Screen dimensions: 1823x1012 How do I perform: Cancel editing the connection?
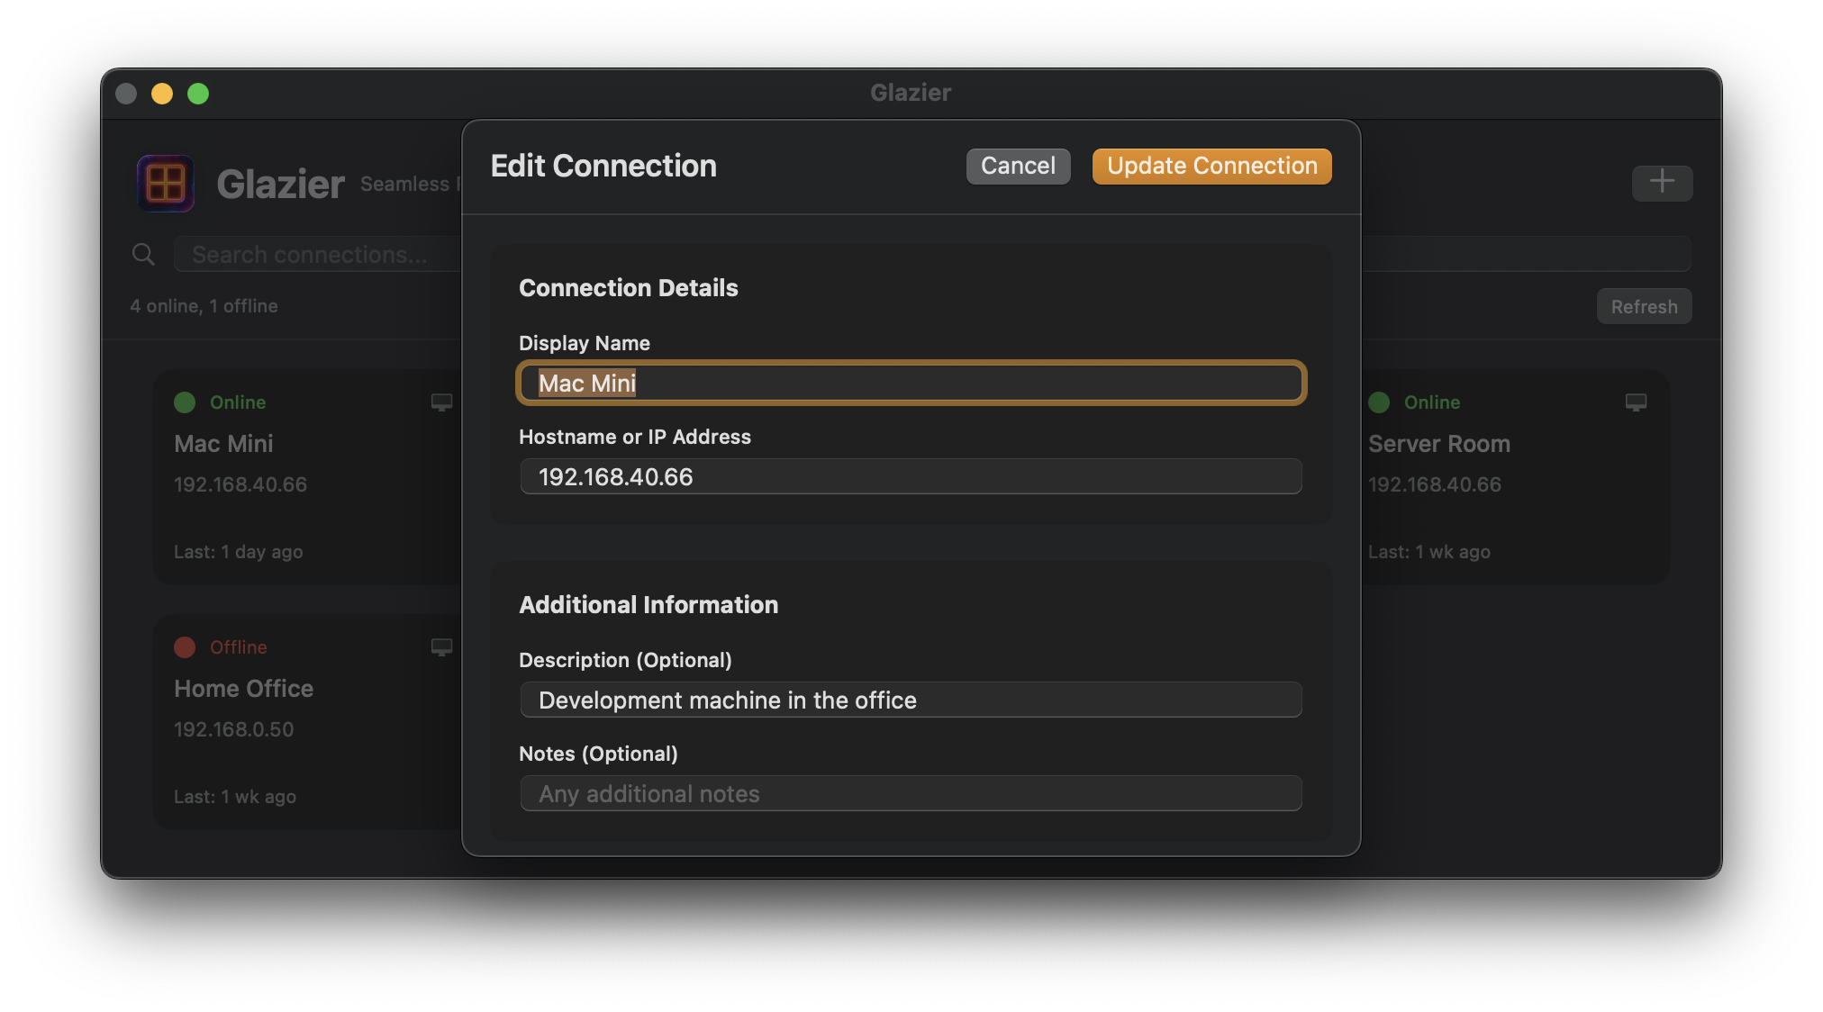[x=1018, y=166]
